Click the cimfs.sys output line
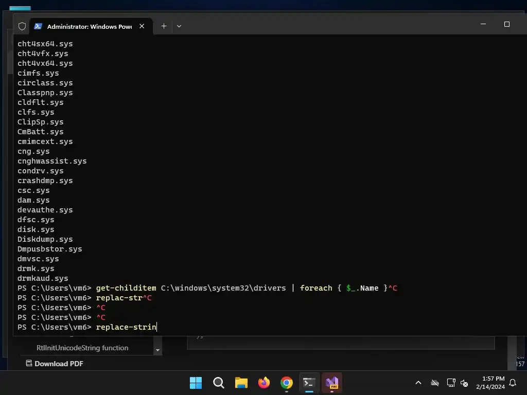This screenshot has height=395, width=527. point(38,73)
